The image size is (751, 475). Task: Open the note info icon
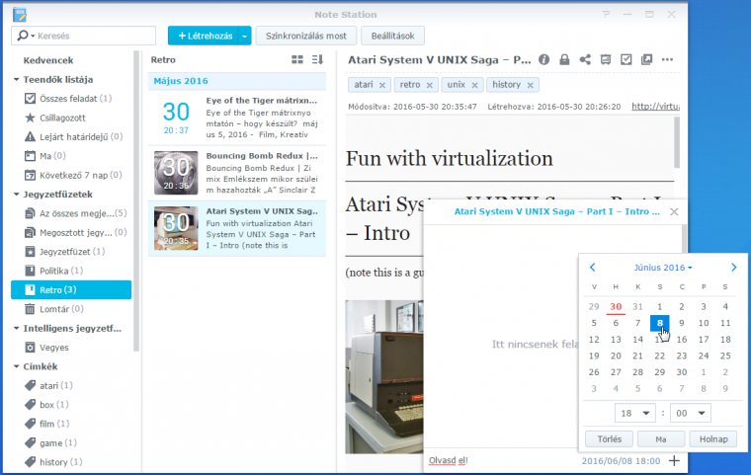(543, 59)
